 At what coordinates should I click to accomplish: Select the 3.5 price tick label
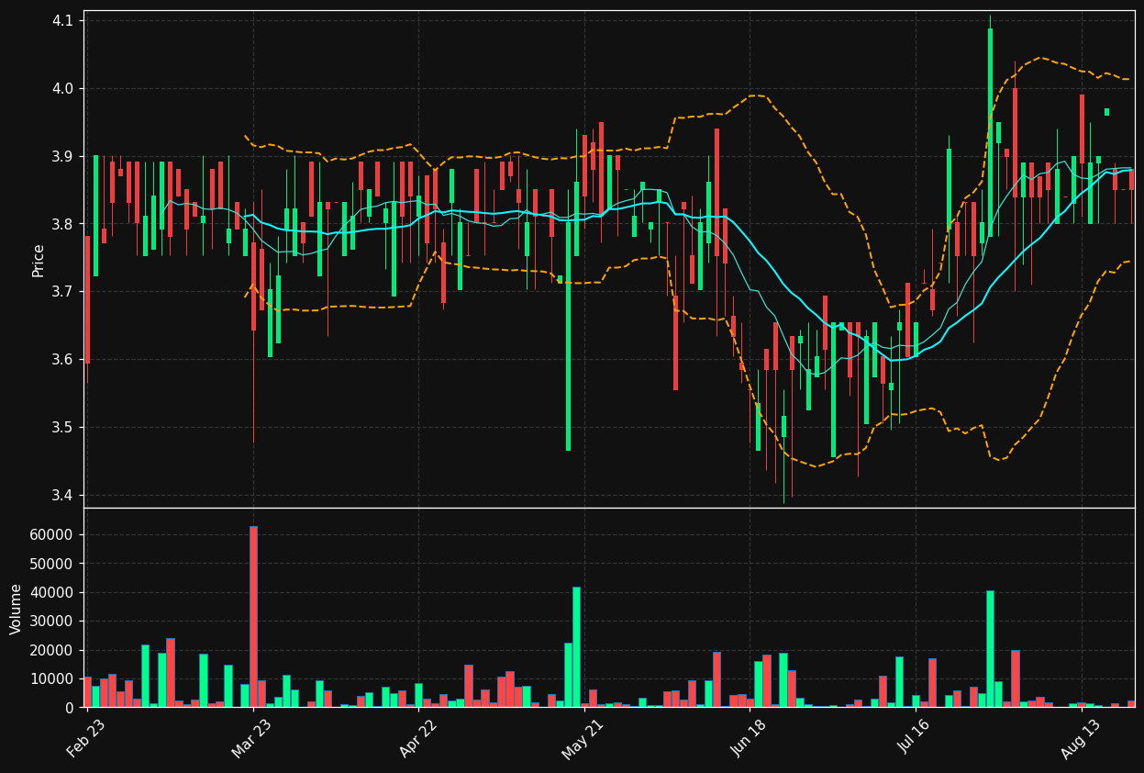coord(63,428)
